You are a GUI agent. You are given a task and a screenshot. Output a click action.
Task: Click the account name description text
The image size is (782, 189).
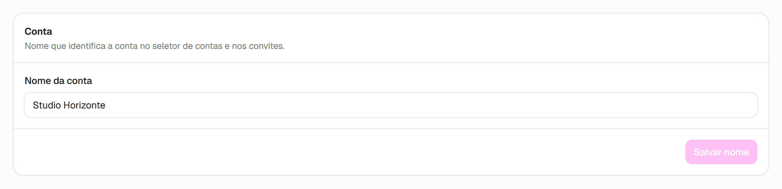(x=154, y=46)
